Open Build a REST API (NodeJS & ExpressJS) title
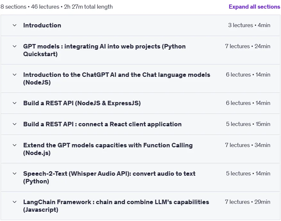Viewport: 281px width, 221px height. point(82,103)
